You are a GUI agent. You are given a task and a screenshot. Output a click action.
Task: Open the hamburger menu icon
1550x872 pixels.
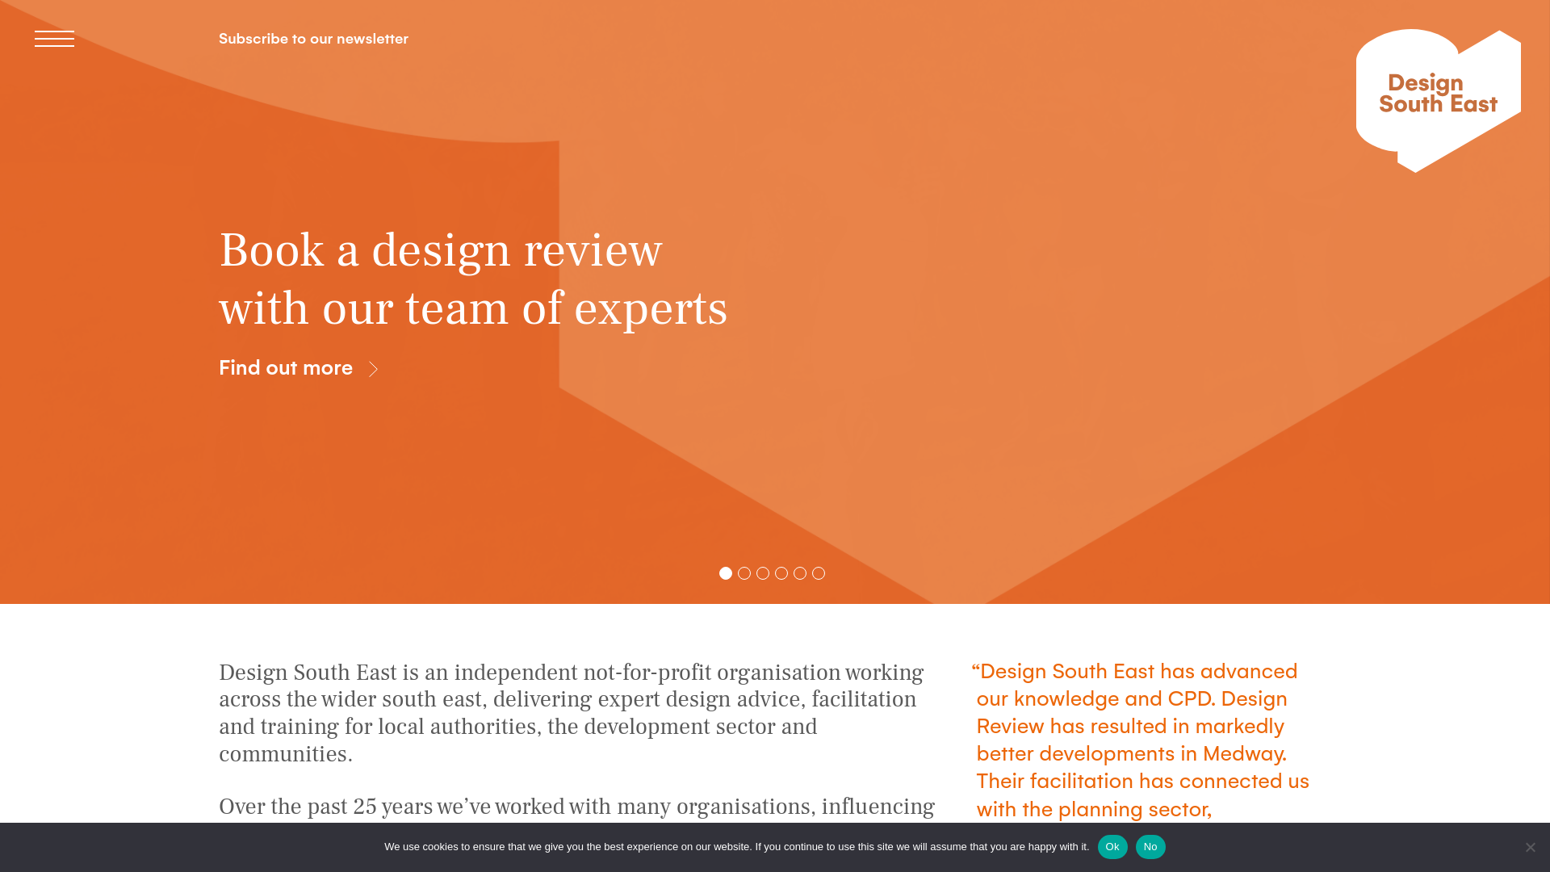[x=54, y=39]
